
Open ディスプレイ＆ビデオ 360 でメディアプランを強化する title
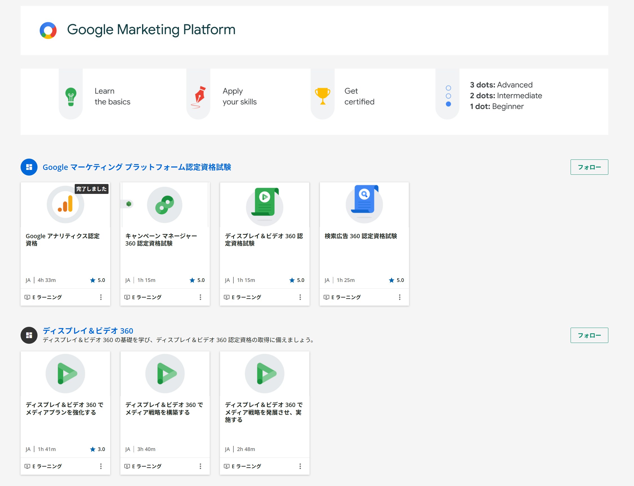pyautogui.click(x=65, y=408)
